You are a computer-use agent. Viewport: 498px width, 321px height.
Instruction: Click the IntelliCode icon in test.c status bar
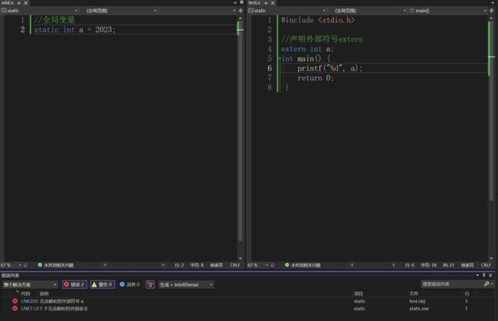point(273,265)
